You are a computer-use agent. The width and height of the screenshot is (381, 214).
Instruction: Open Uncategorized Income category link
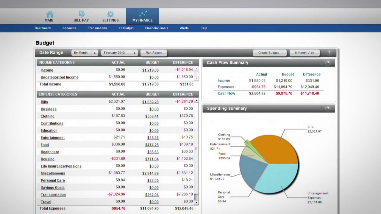(60, 77)
